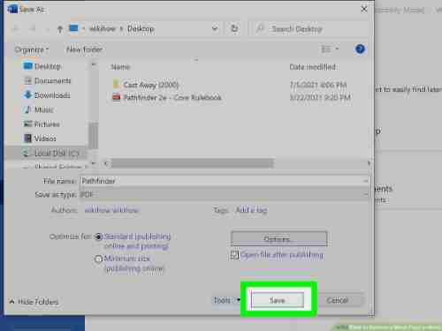Click the Options button
The image size is (442, 331).
click(278, 239)
